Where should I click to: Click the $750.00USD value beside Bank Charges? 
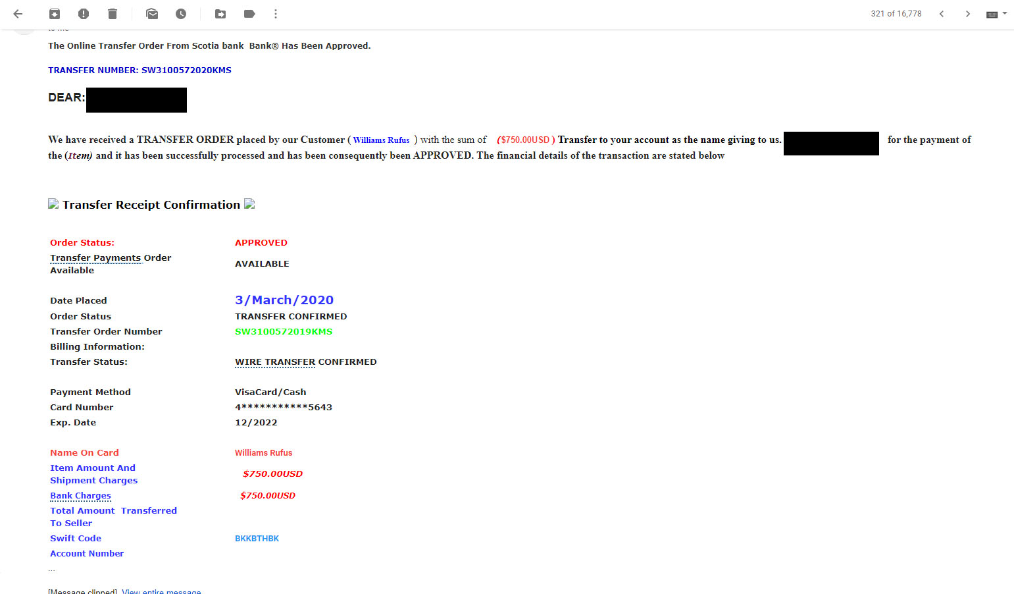pyautogui.click(x=268, y=495)
